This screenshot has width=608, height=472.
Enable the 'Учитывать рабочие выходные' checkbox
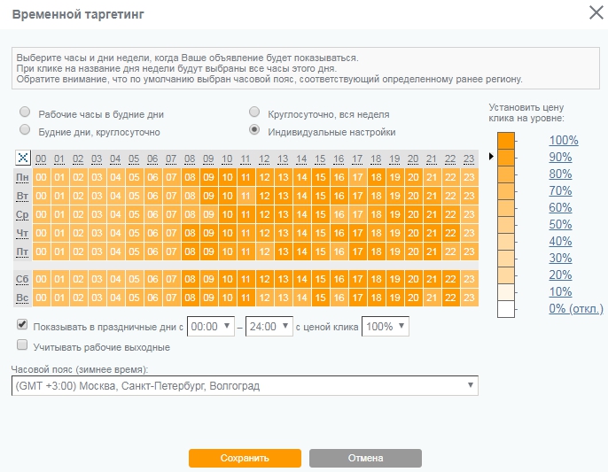(x=23, y=345)
